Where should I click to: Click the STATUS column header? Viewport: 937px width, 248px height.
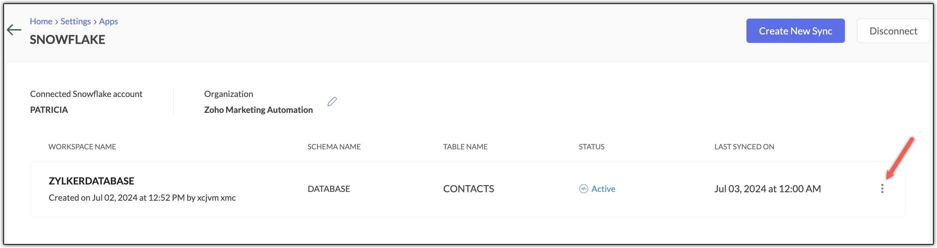591,147
